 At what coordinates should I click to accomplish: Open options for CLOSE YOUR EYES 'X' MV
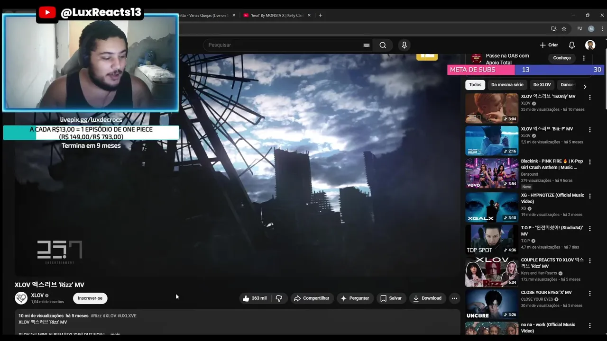coord(590,293)
